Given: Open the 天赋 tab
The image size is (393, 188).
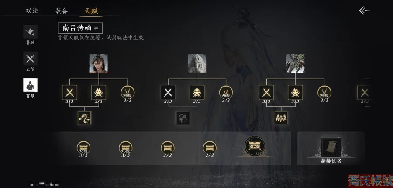Looking at the screenshot, I should [x=91, y=11].
